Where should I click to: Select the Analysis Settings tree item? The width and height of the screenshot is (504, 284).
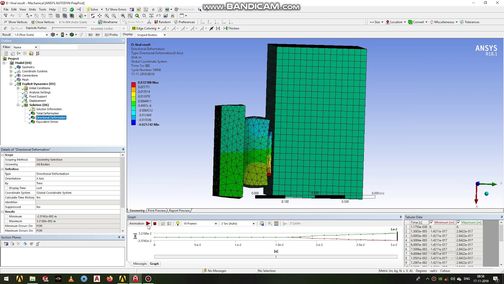(39, 92)
